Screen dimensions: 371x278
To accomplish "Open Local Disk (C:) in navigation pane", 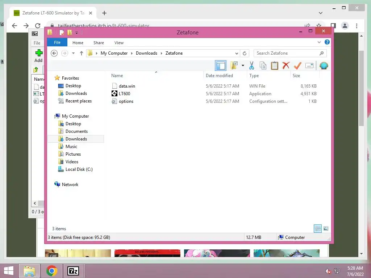I will [x=79, y=169].
